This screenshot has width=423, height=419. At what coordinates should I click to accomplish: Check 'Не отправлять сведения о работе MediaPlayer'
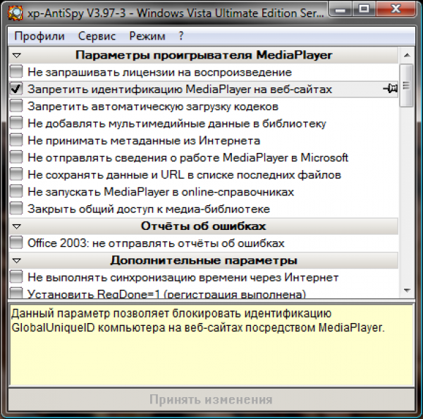16,157
